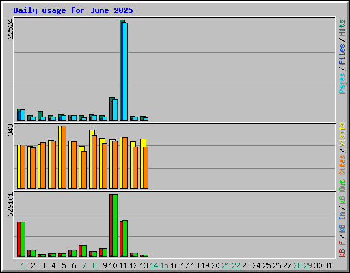
Task: Click day label 25 on x-axis
Action: [x=267, y=265]
